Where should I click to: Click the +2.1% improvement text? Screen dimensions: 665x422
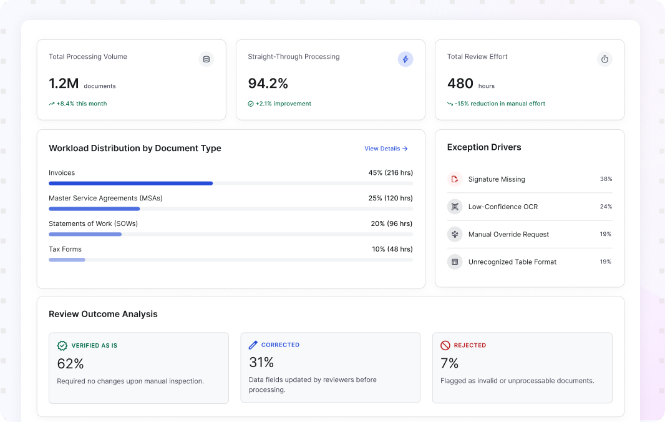click(x=283, y=104)
